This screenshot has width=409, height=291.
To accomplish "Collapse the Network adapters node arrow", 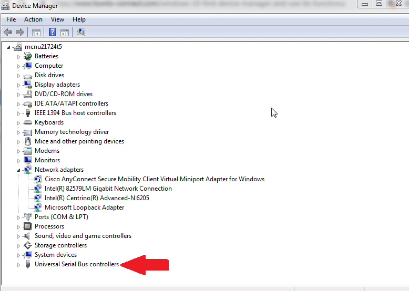I will click(18, 170).
